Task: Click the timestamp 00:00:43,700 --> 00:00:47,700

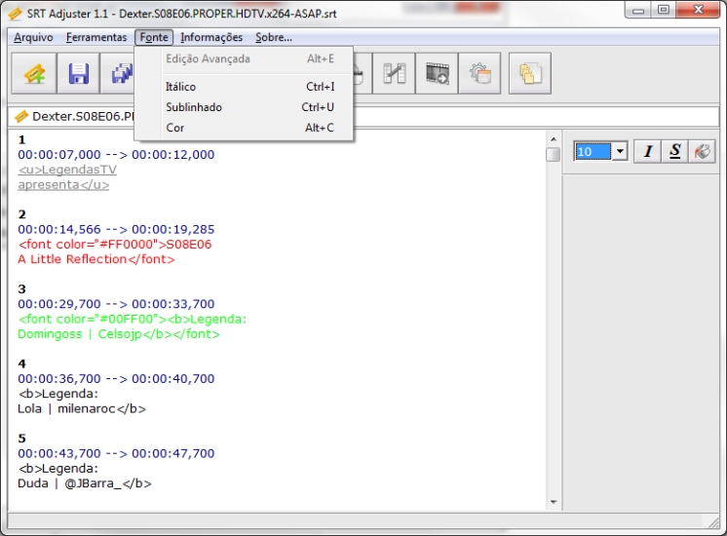Action: tap(116, 453)
